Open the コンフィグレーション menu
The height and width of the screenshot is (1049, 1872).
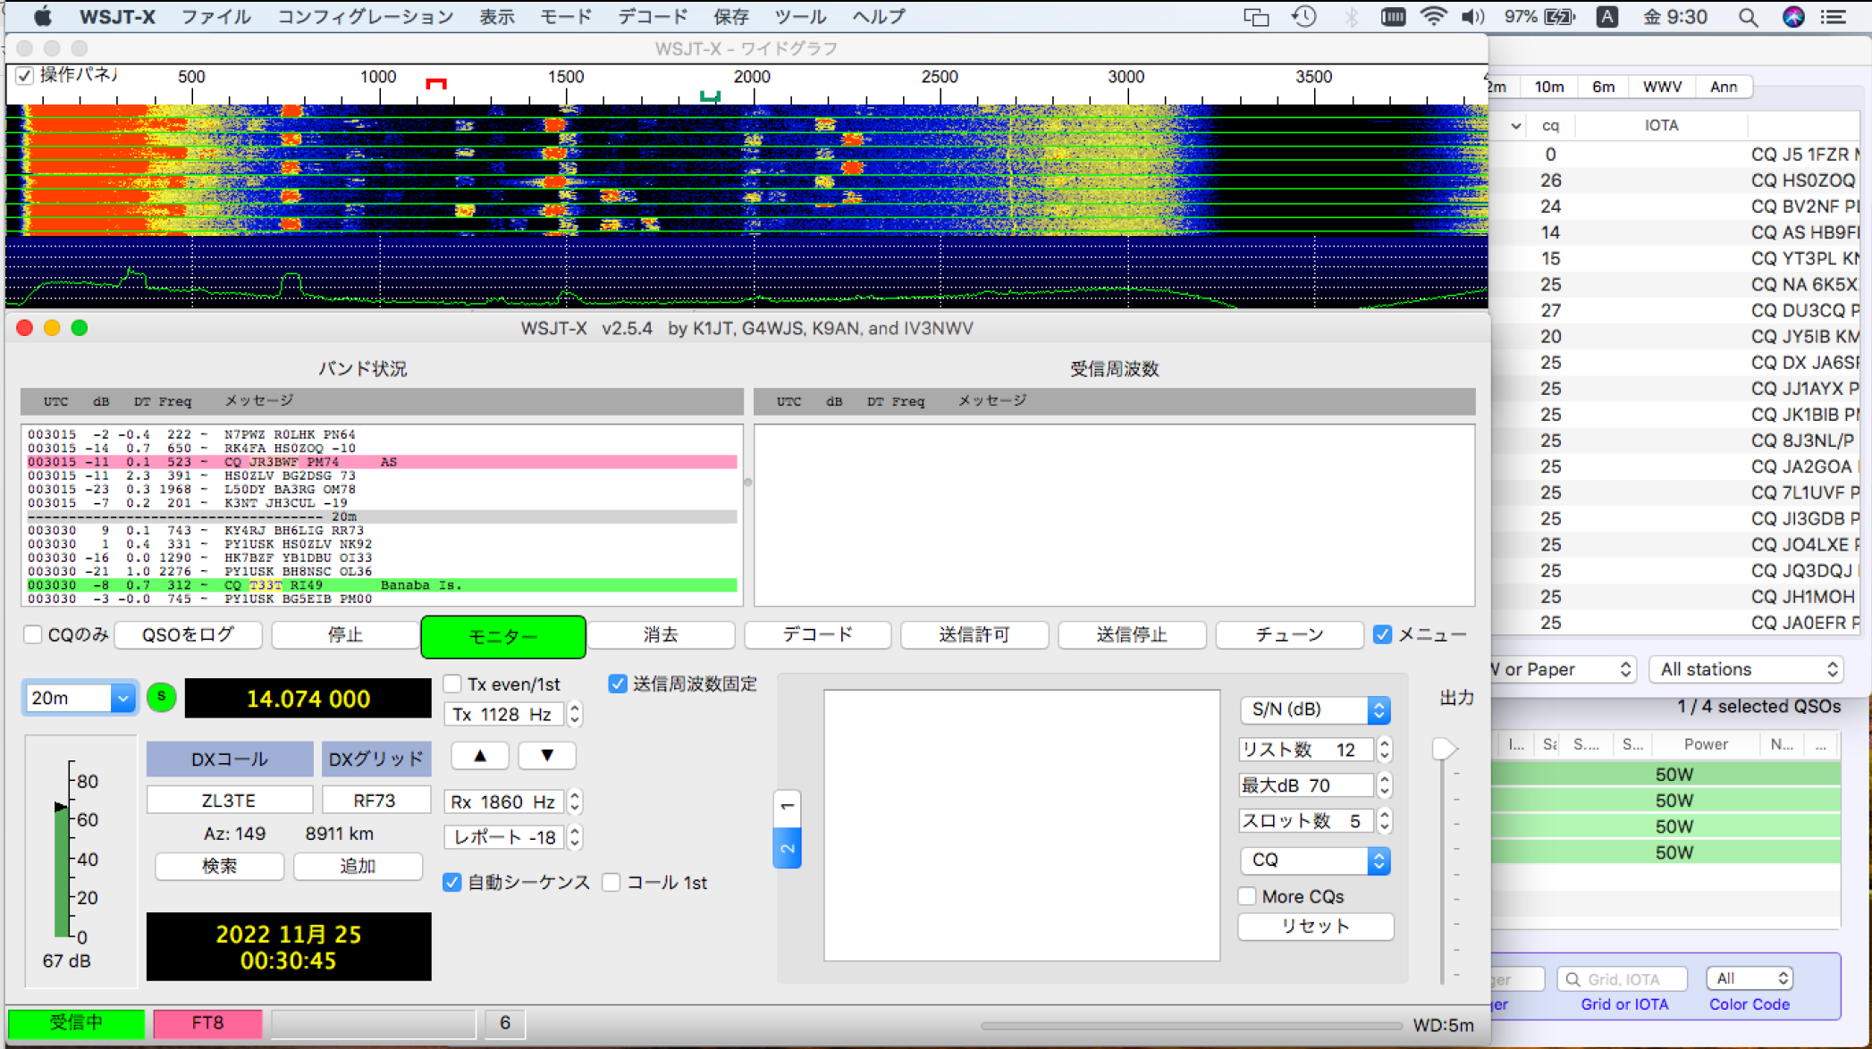coord(365,16)
